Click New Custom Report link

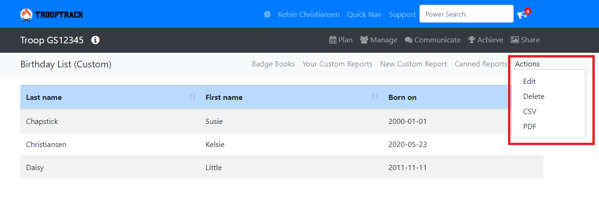tap(413, 64)
